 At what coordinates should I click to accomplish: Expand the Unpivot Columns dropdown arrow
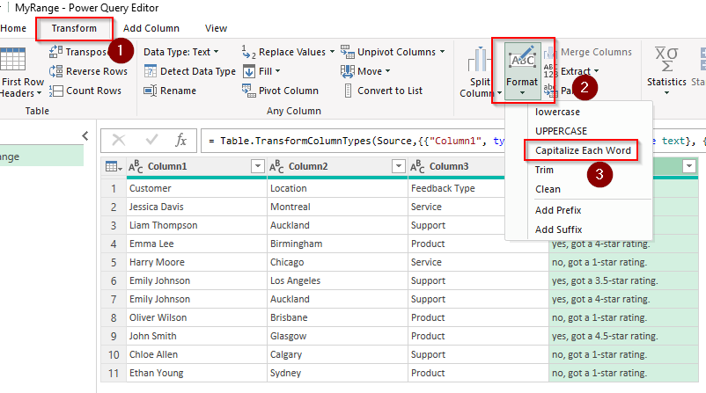pos(442,52)
